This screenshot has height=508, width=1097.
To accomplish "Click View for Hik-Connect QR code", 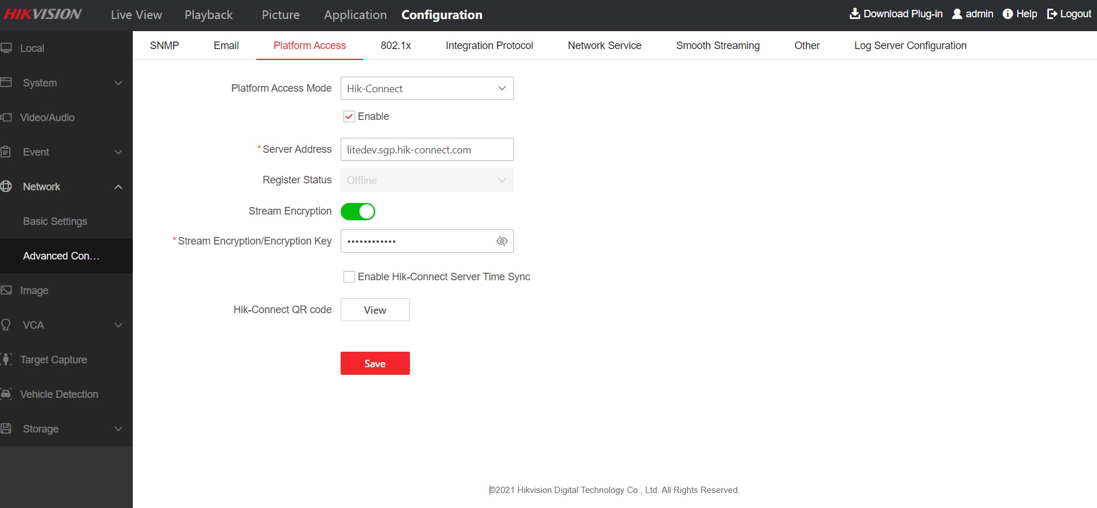I will (375, 310).
